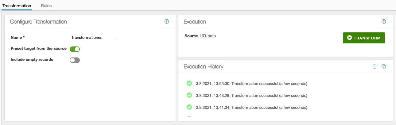This screenshot has height=125, width=396.
Task: Click the Execution History panel heading
Action: [x=203, y=66]
